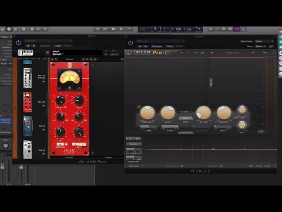Click the FG-401 VU meter
Image resolution: width=282 pixels, height=212 pixels.
point(69,79)
